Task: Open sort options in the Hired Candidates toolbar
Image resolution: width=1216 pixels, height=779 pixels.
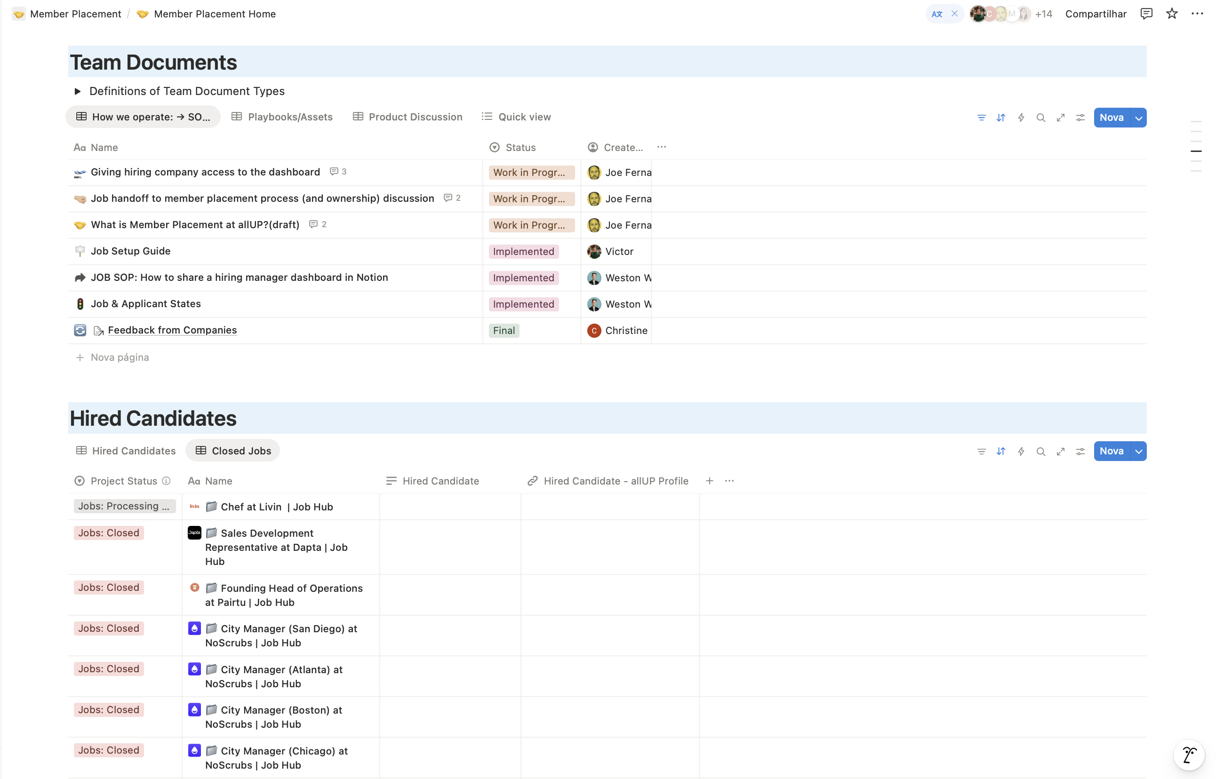Action: (x=1000, y=451)
